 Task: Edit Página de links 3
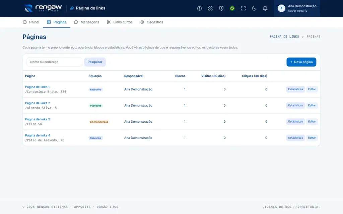[312, 121]
